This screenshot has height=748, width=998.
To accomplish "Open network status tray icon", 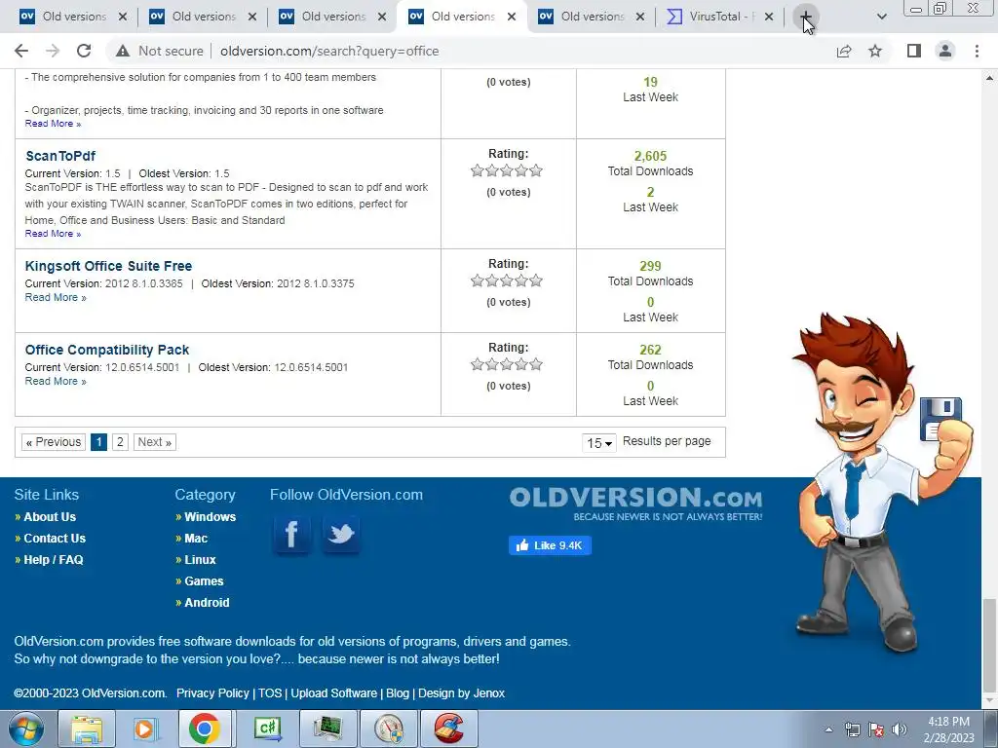I will point(852,729).
